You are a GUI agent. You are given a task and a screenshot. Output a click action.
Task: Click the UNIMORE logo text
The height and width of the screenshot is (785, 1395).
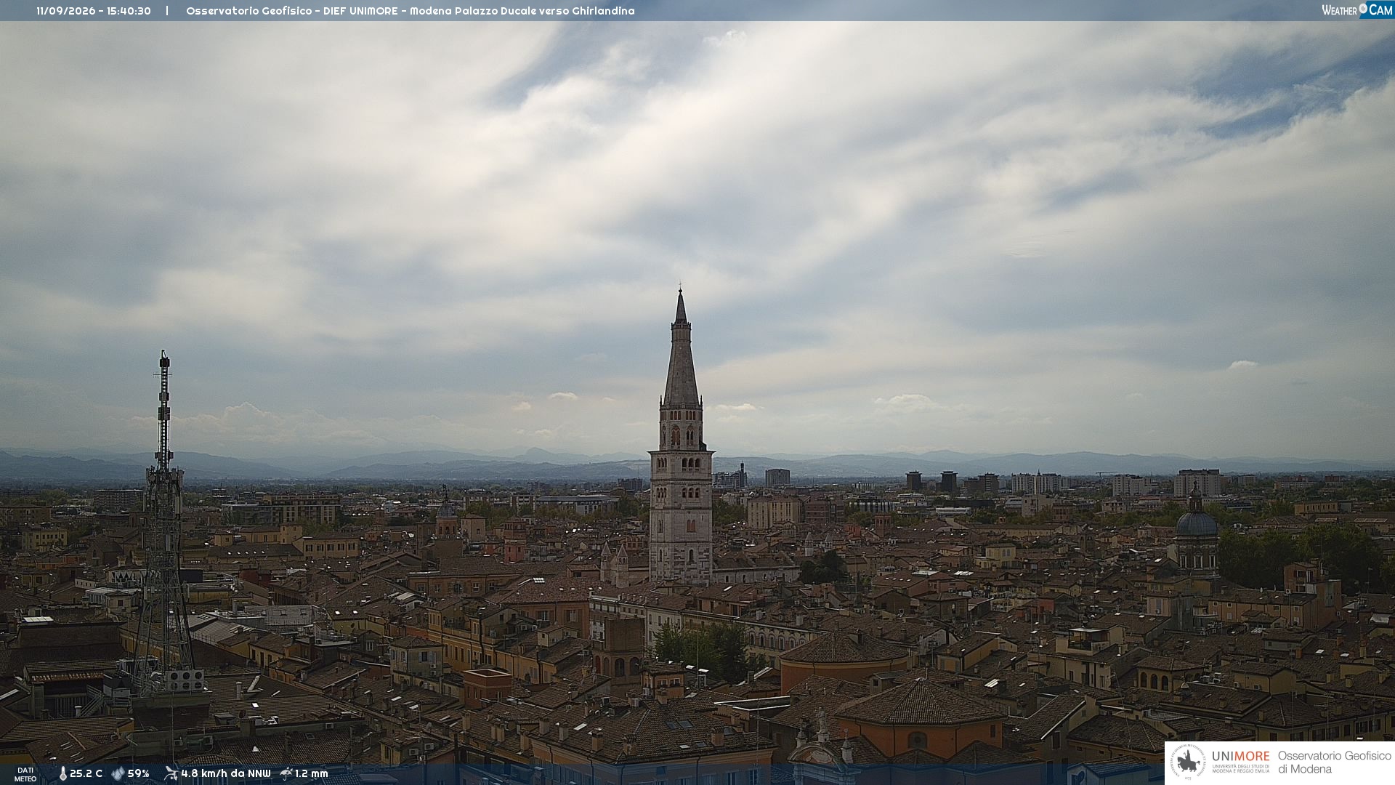[x=1241, y=757]
